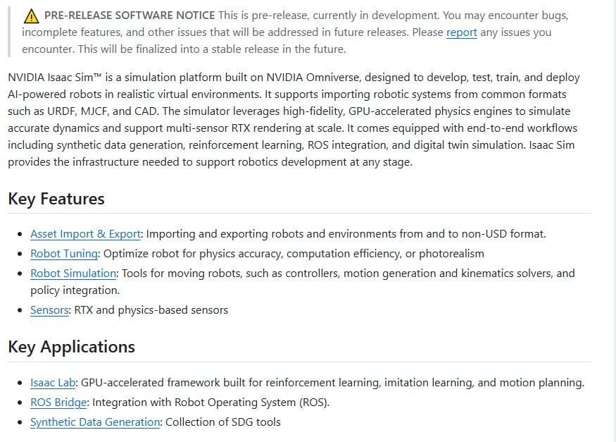
Task: Open the Isaac Lab link
Action: click(53, 383)
